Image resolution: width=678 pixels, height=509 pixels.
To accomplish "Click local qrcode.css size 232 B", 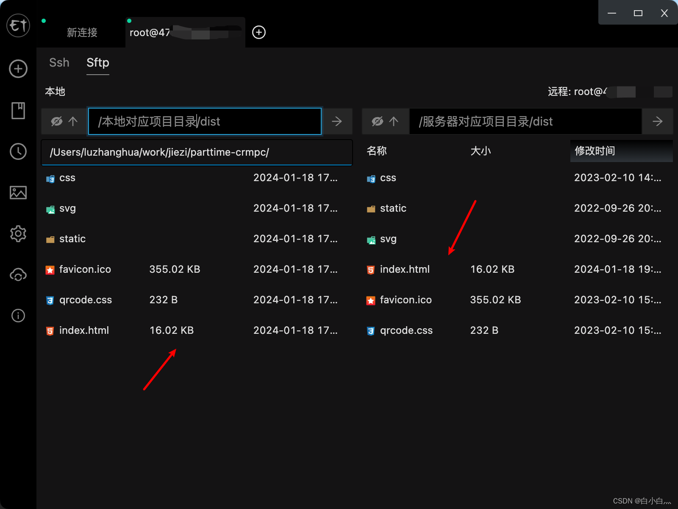I will click(x=164, y=300).
